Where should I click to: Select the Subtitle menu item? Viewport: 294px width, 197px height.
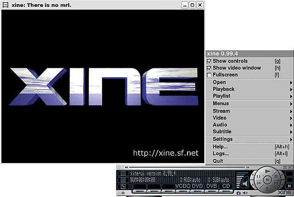[249, 132]
